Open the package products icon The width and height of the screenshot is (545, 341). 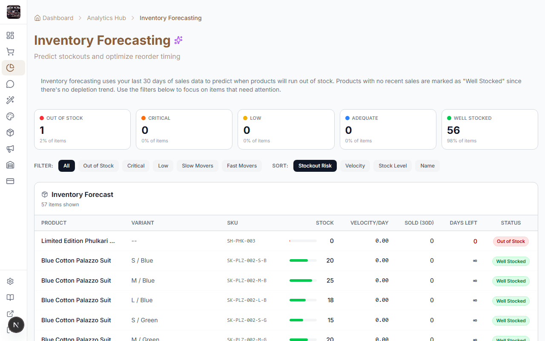[10, 132]
